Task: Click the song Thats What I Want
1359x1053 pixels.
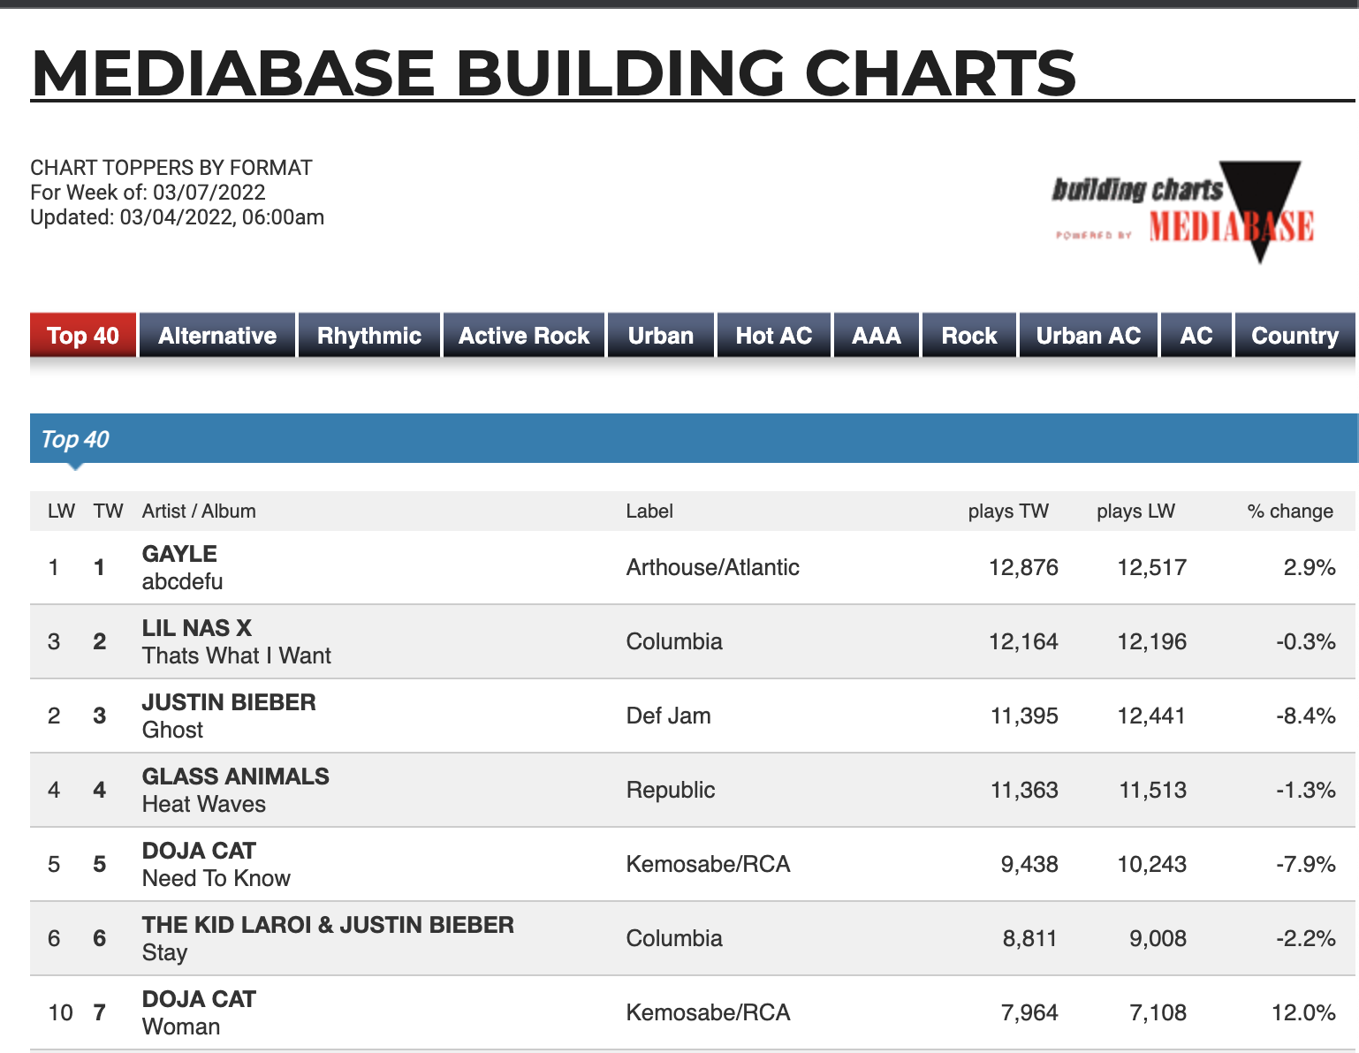Action: click(x=236, y=655)
